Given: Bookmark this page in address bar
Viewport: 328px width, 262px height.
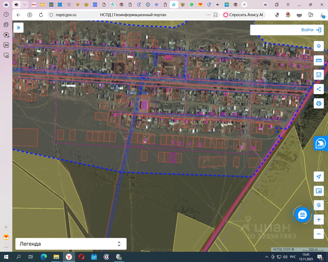Looking at the screenshot, I should (216, 15).
